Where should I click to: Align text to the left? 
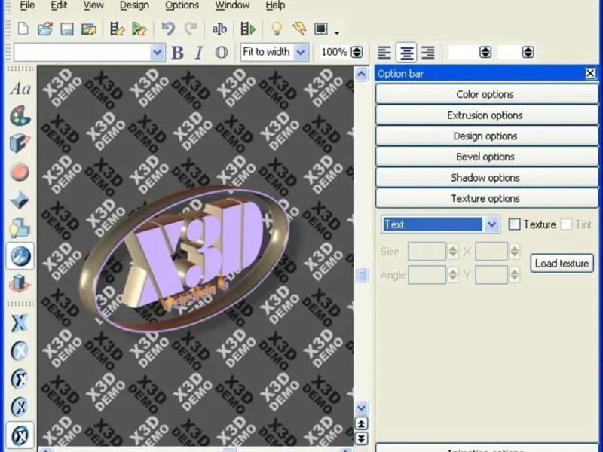coord(384,52)
